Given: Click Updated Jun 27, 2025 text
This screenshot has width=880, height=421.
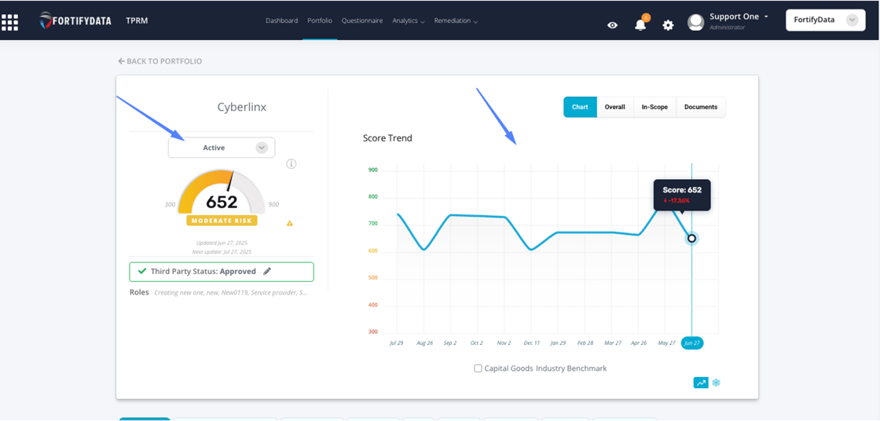Looking at the screenshot, I should (222, 243).
